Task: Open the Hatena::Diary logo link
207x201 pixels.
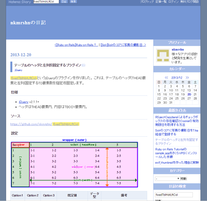Action: tap(19, 2)
